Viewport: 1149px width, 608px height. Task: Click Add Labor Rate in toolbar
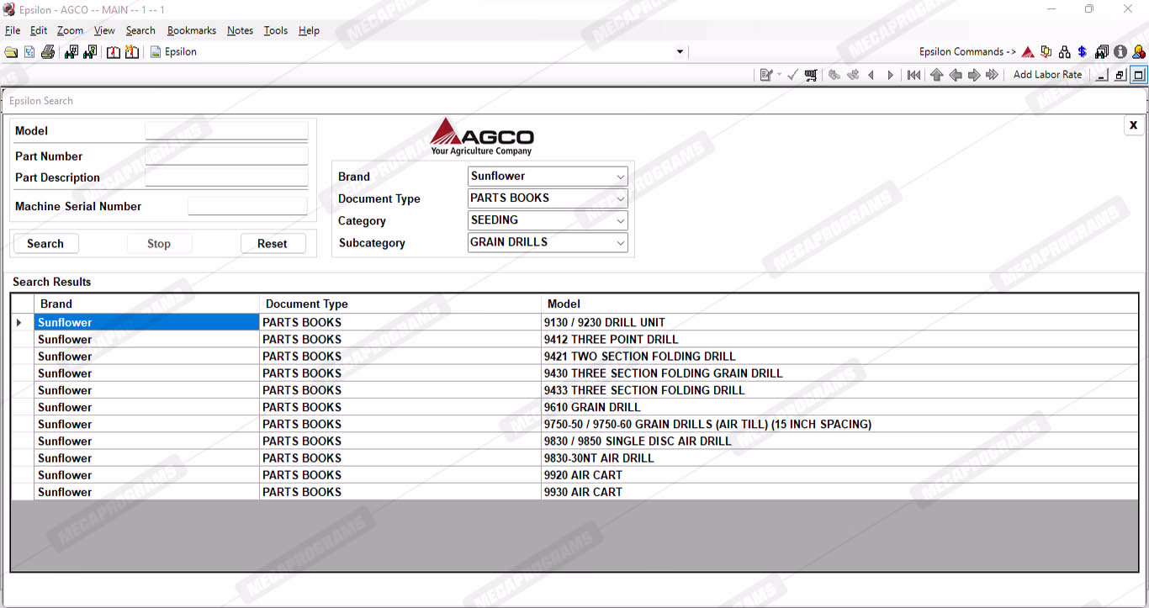(x=1047, y=75)
